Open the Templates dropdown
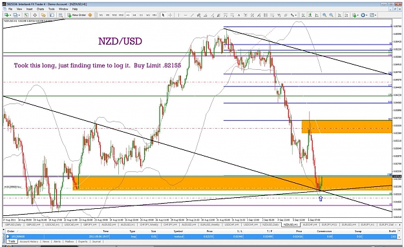404x247 pixels. coord(373,16)
